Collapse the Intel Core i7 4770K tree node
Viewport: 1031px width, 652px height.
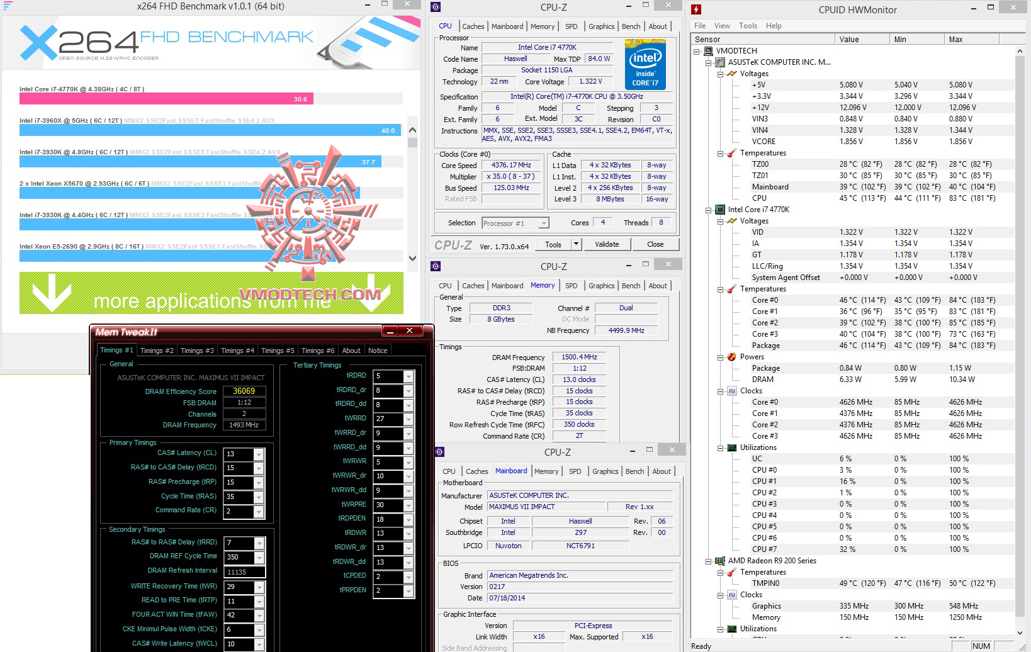tap(709, 210)
